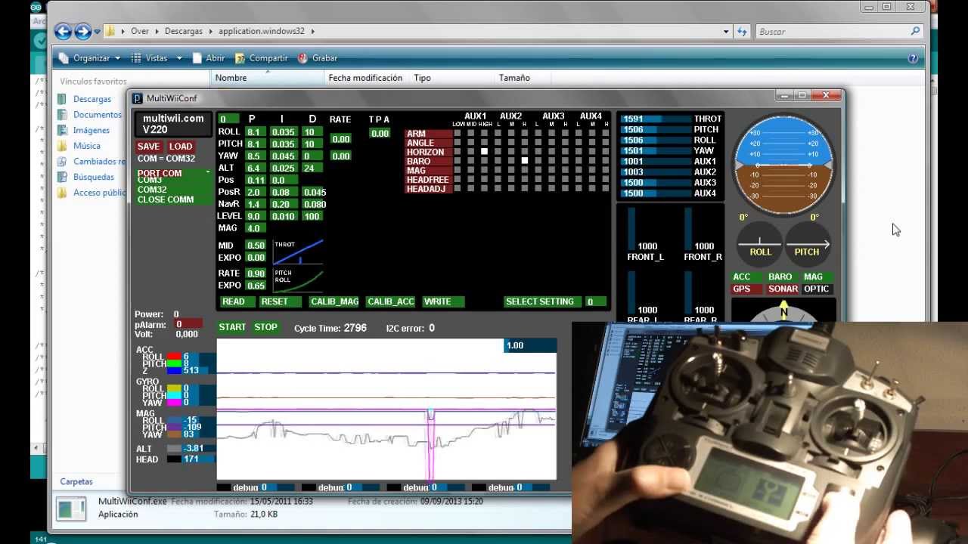This screenshot has height=544, width=968.
Task: Click the ROLL angle gauge
Action: coord(760,245)
